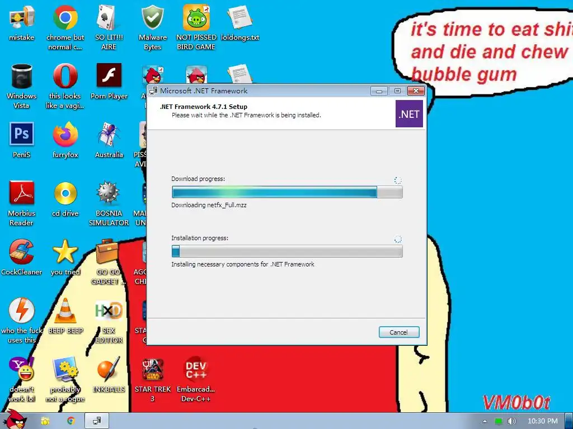
Task: Open the Australia spider solitaire icon
Action: click(x=109, y=140)
